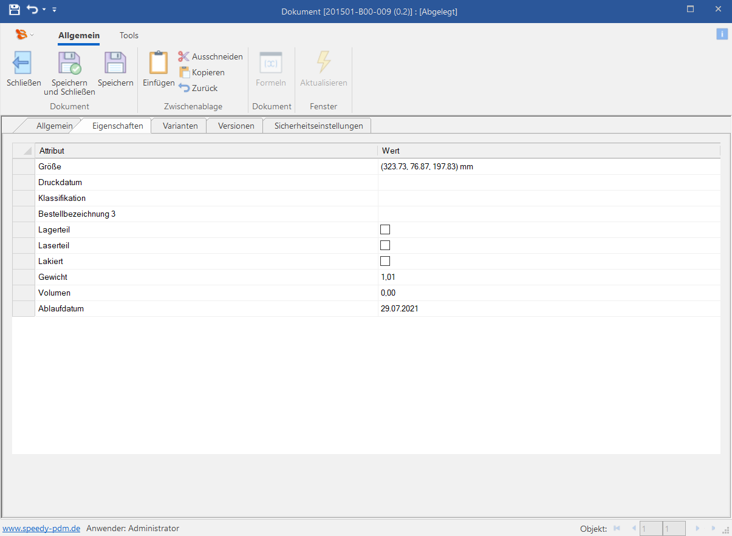Switch to the Tools ribbon tab

click(129, 35)
